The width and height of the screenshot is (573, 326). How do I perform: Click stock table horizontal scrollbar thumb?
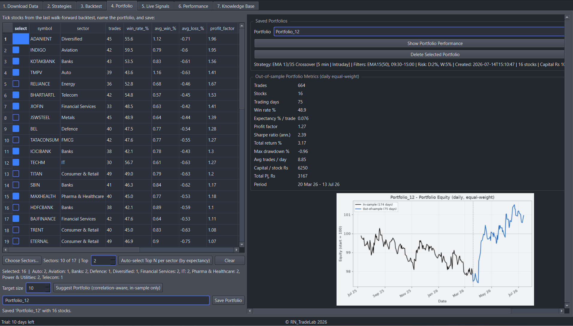[x=74, y=250]
